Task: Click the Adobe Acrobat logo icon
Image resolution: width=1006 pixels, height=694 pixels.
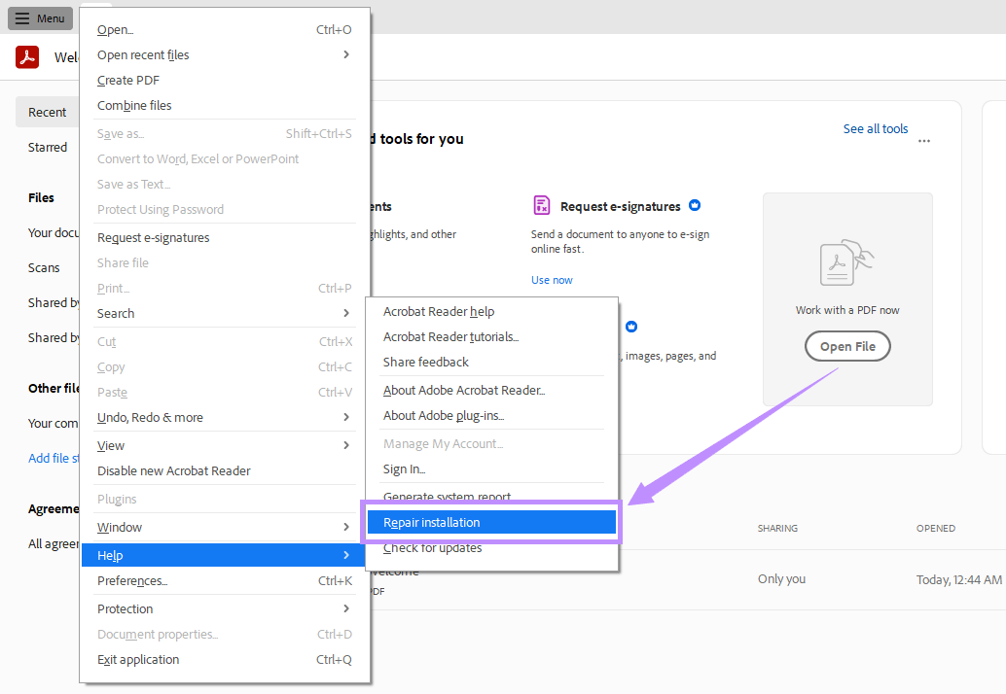Action: point(27,57)
